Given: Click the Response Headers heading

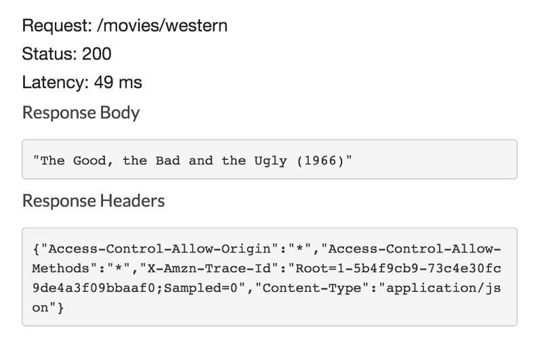Looking at the screenshot, I should click(93, 200).
